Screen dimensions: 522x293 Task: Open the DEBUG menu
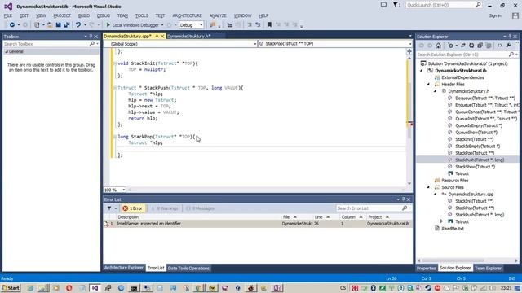(104, 15)
